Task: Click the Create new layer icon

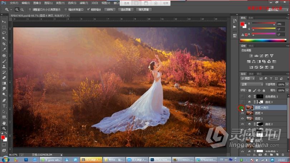Action: pos(277,155)
